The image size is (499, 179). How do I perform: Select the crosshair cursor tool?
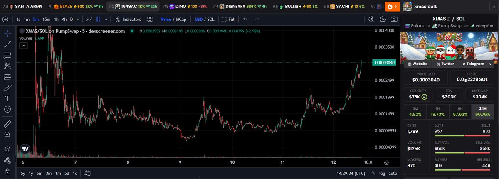coord(7,34)
